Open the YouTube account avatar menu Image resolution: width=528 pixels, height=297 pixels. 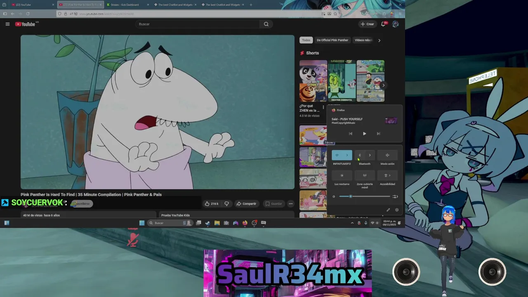coord(395,24)
